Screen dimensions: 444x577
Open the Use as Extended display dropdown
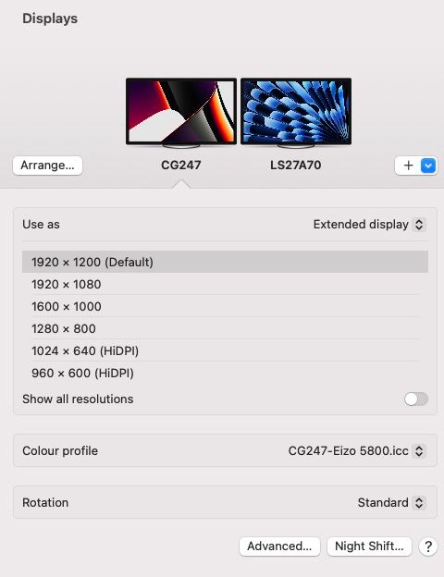[x=370, y=225]
